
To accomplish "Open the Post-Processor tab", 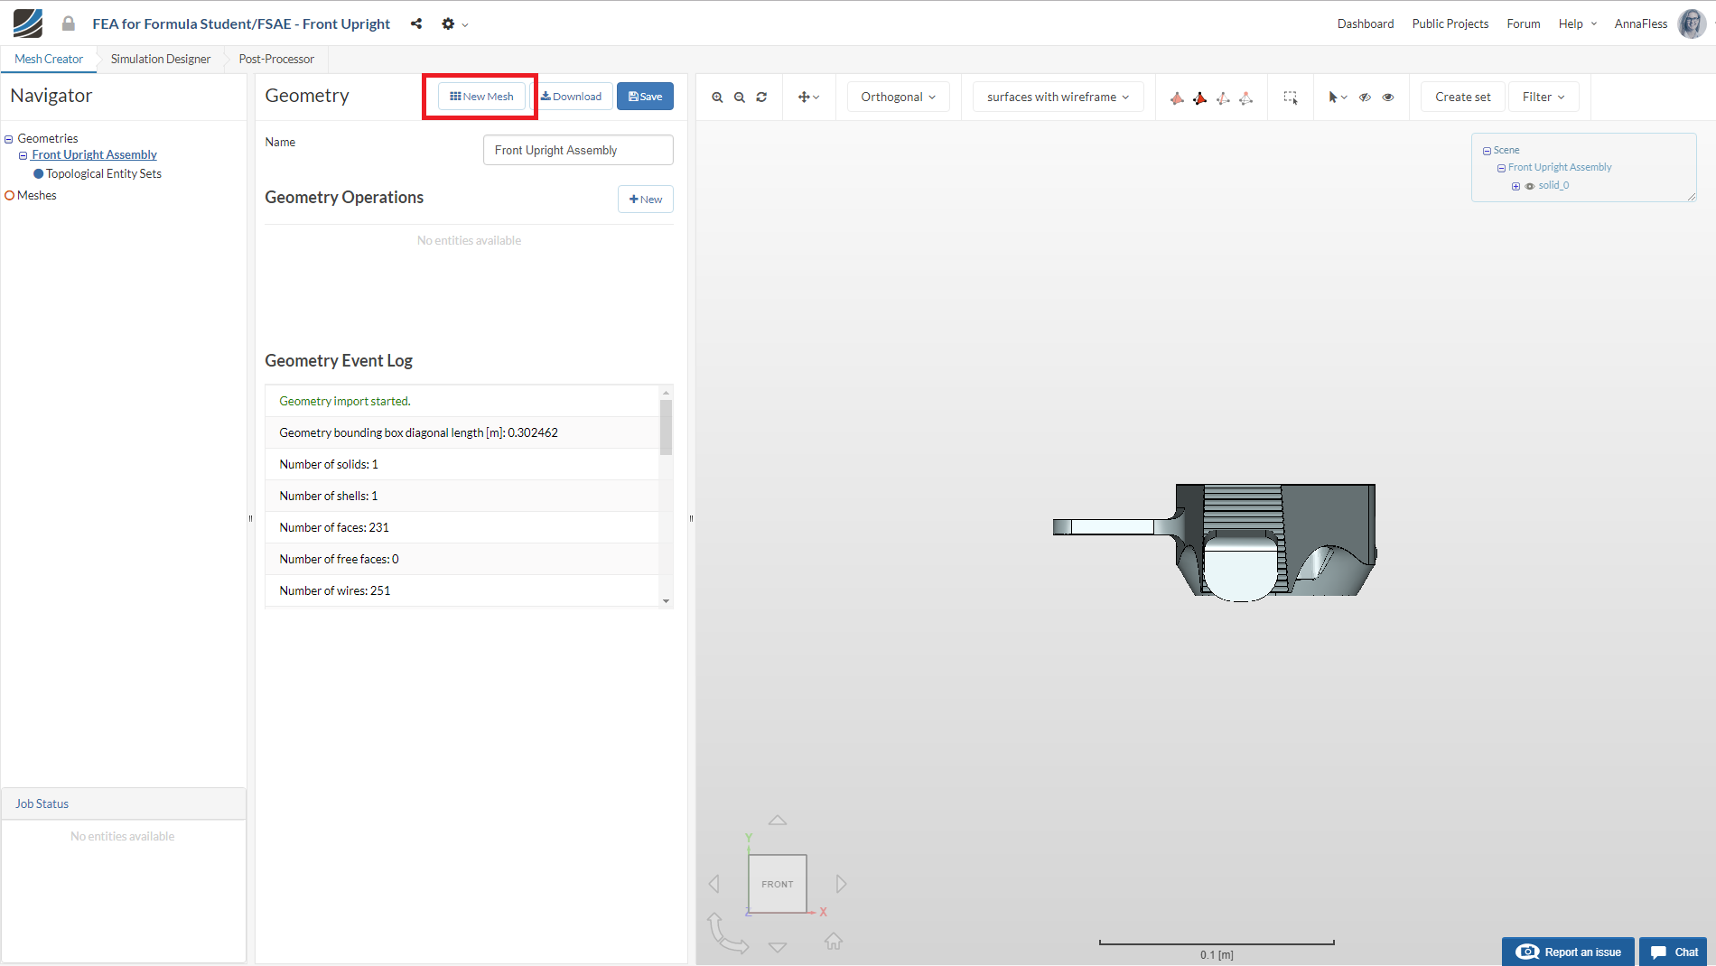I will point(276,60).
